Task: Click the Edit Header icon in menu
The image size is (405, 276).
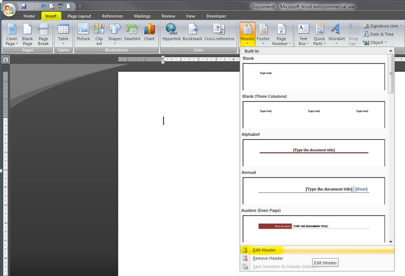Action: click(x=245, y=250)
